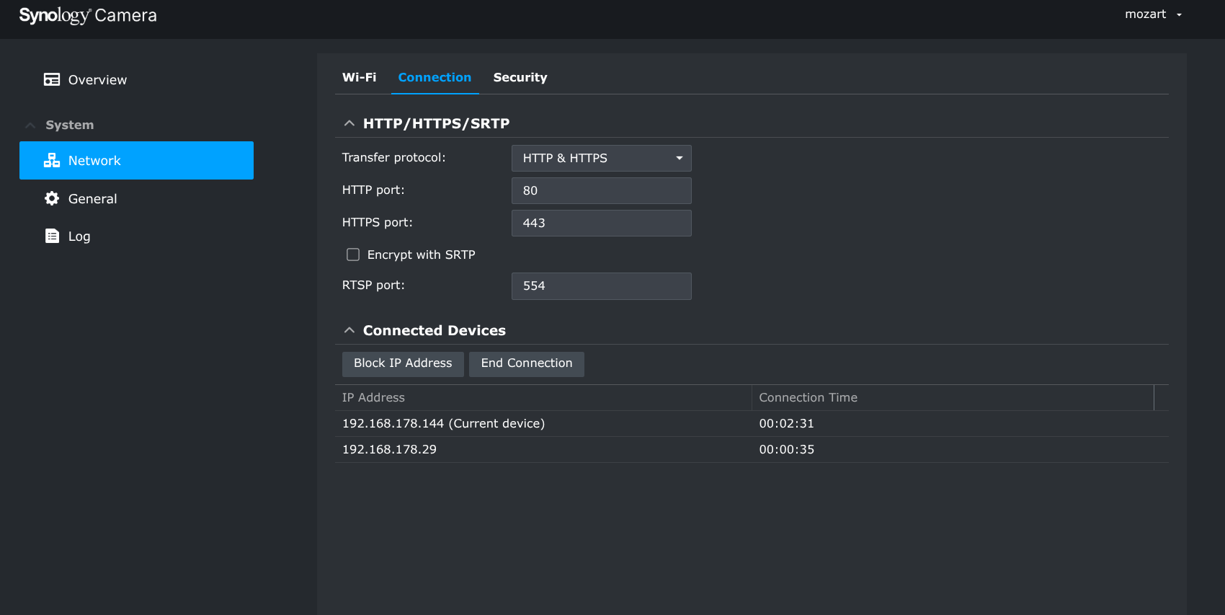The height and width of the screenshot is (615, 1225).
Task: Click the Synology Camera logo
Action: tap(88, 16)
